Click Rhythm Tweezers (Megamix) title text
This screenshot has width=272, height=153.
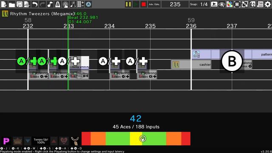point(42,14)
